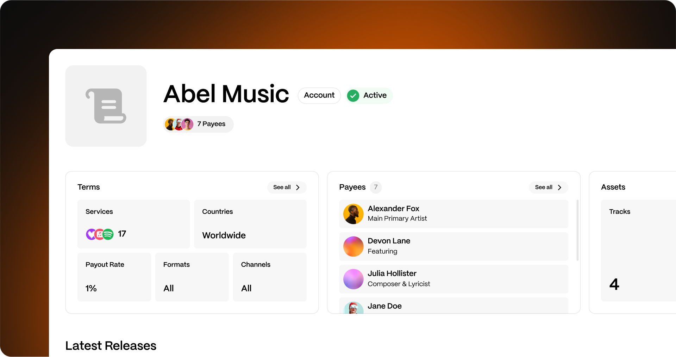Click the Abel Music contract scroll icon
This screenshot has height=357, width=676.
coord(106,106)
